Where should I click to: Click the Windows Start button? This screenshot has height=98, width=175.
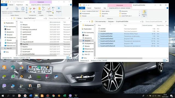3,96
